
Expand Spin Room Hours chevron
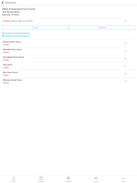[x=125, y=74]
